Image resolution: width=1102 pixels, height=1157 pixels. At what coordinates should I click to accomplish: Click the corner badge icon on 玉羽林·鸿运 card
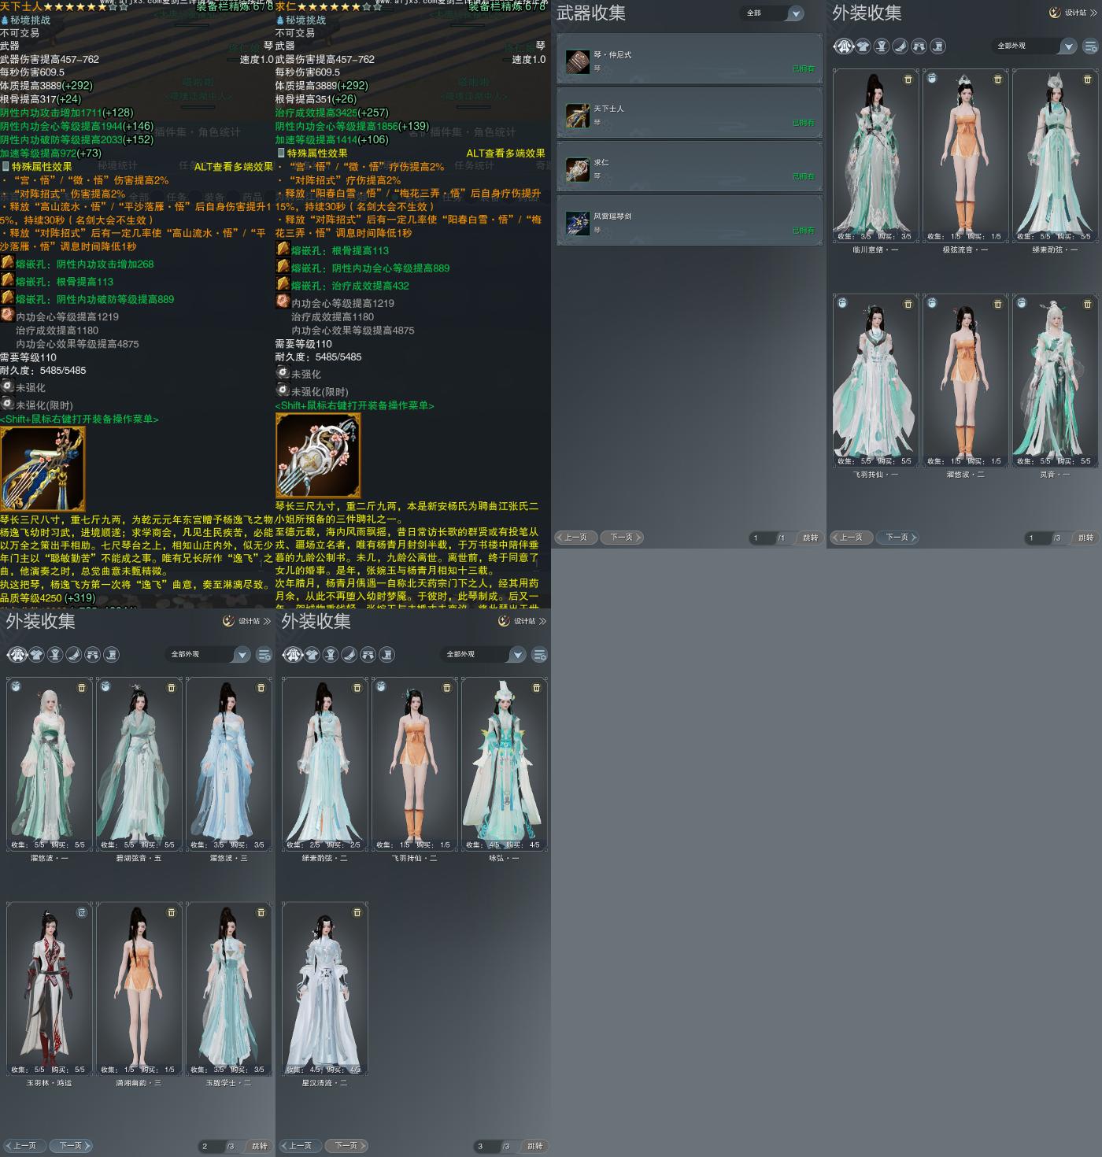(82, 913)
